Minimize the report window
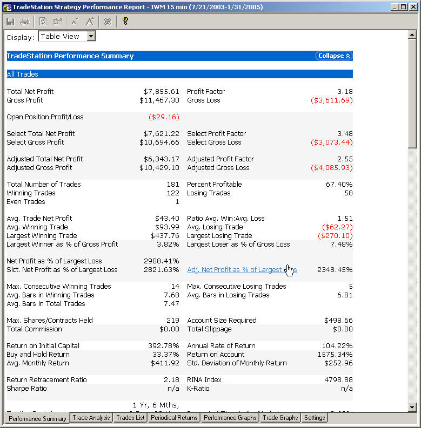 394,7
